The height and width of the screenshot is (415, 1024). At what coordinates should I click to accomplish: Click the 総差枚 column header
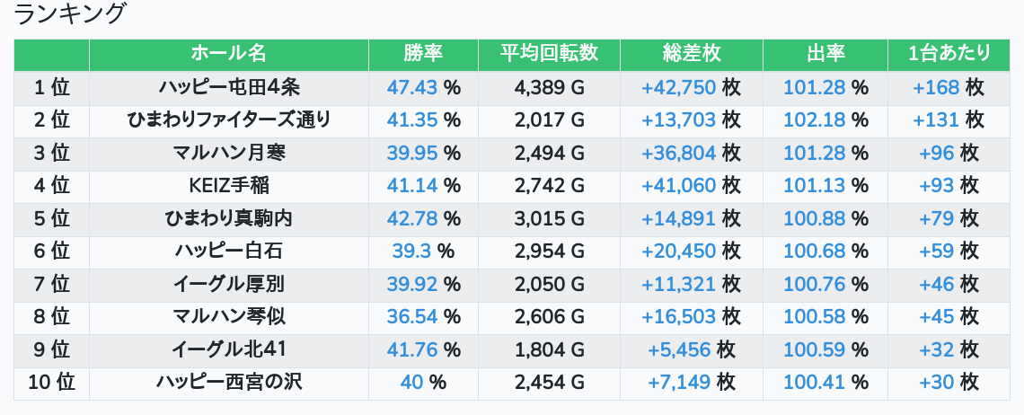tap(692, 54)
